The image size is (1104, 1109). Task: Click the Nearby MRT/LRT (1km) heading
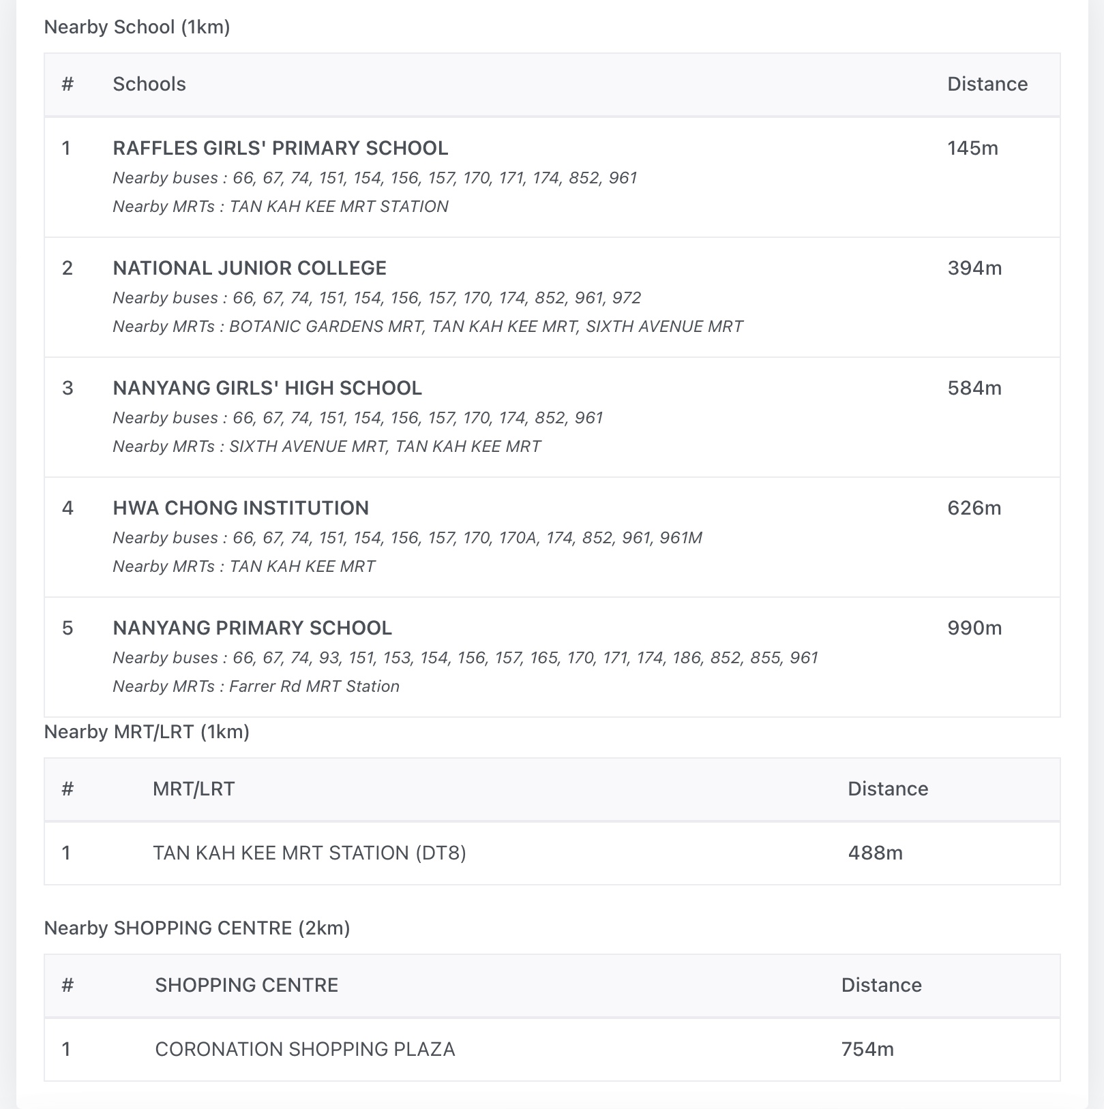(147, 731)
